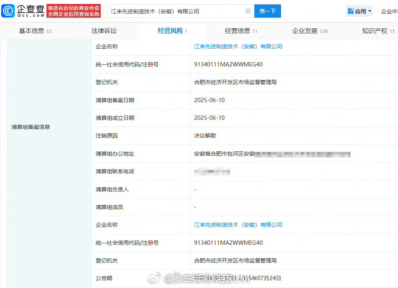Image resolution: width=398 pixels, height=288 pixels.
Task: Open the 企业发展 tab
Action: (310, 31)
